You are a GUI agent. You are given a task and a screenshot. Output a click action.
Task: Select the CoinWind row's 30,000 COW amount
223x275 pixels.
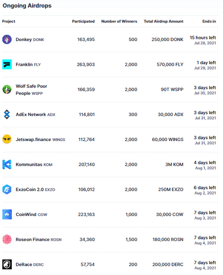pos(170,214)
